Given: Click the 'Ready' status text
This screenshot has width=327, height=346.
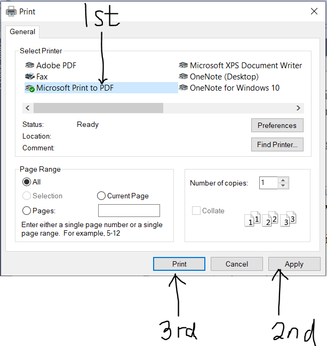Looking at the screenshot, I should [x=87, y=125].
